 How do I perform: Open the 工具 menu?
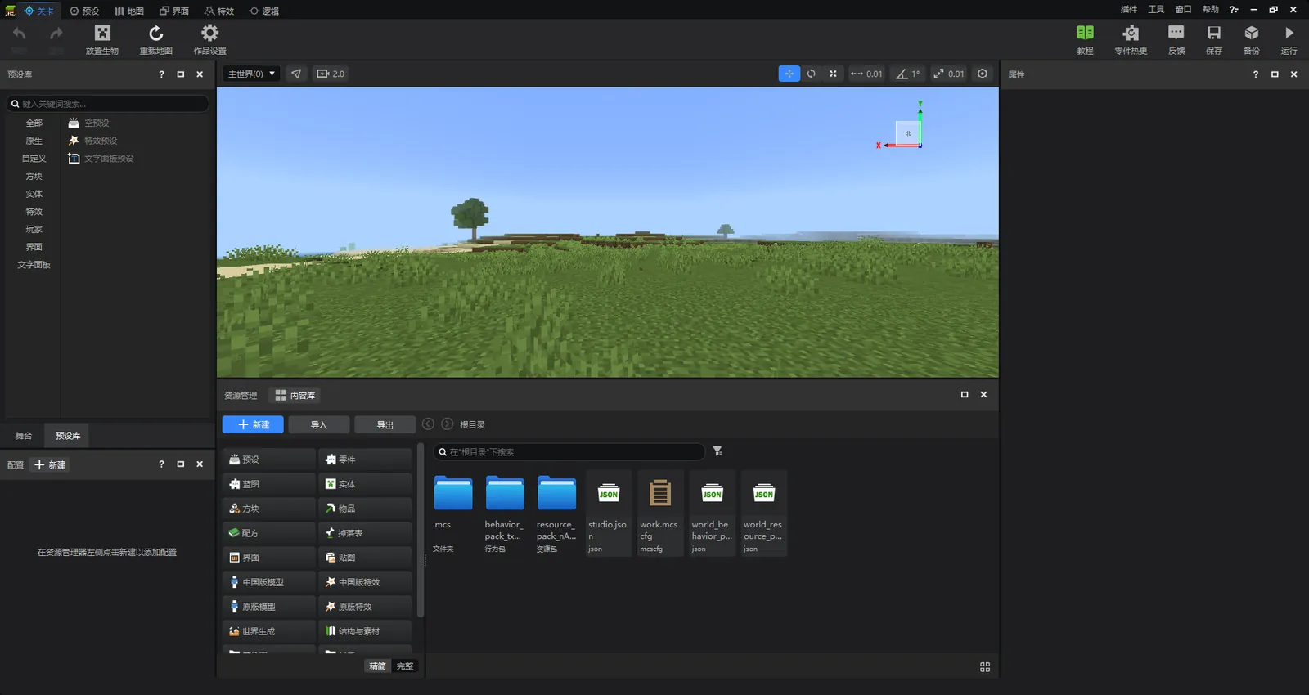pyautogui.click(x=1156, y=10)
